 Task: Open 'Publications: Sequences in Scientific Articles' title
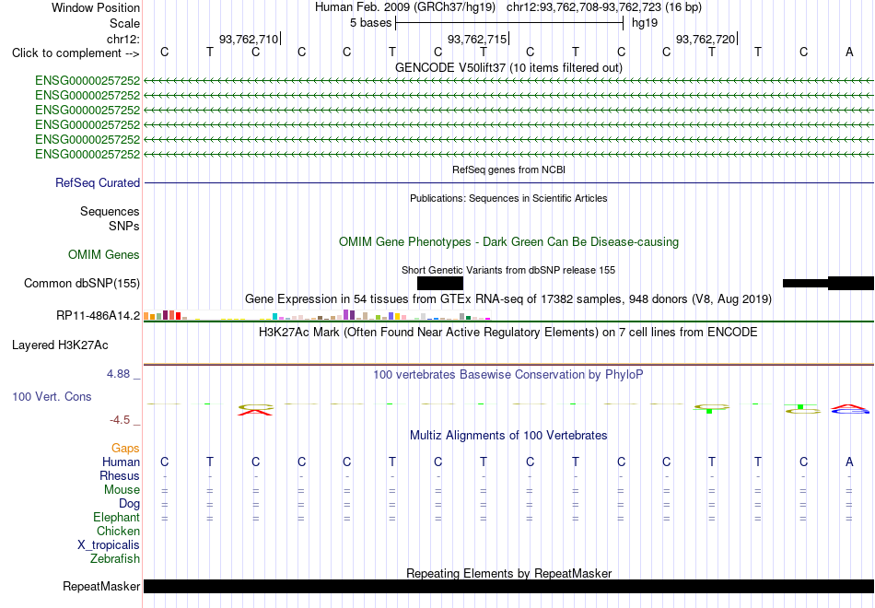click(x=508, y=198)
